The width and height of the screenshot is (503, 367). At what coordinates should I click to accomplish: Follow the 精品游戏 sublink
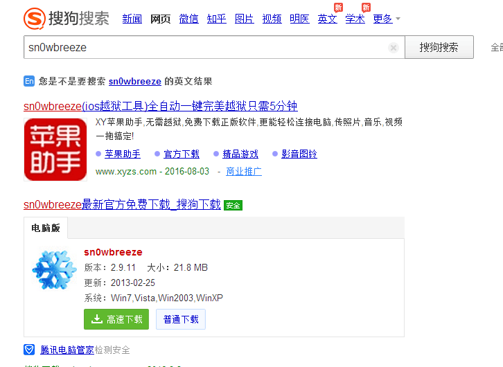(x=240, y=154)
